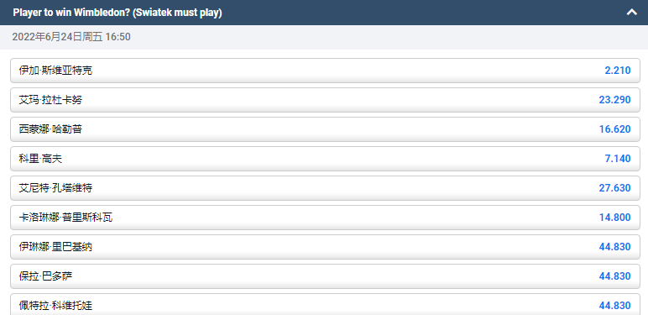Click the 27.630 odds value
Viewport: 648px width, 315px height.
point(614,187)
